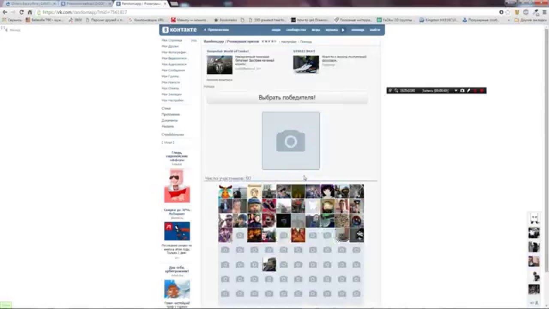Open the Сервисы bookmark
549x309 pixels.
pos(12,20)
